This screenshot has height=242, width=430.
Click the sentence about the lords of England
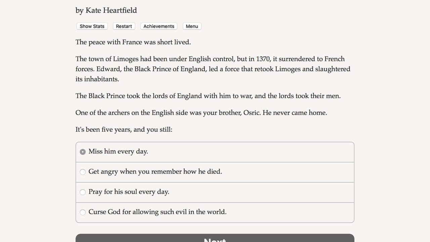tap(208, 96)
